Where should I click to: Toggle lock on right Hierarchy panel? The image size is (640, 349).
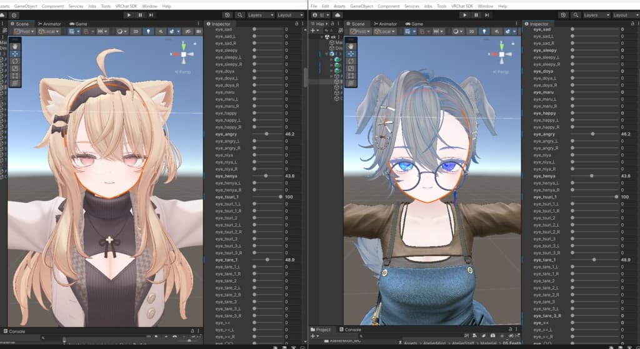(x=332, y=24)
